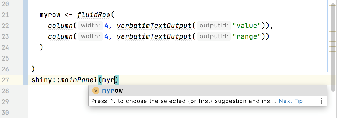Click the Next Tip link

[x=291, y=101]
